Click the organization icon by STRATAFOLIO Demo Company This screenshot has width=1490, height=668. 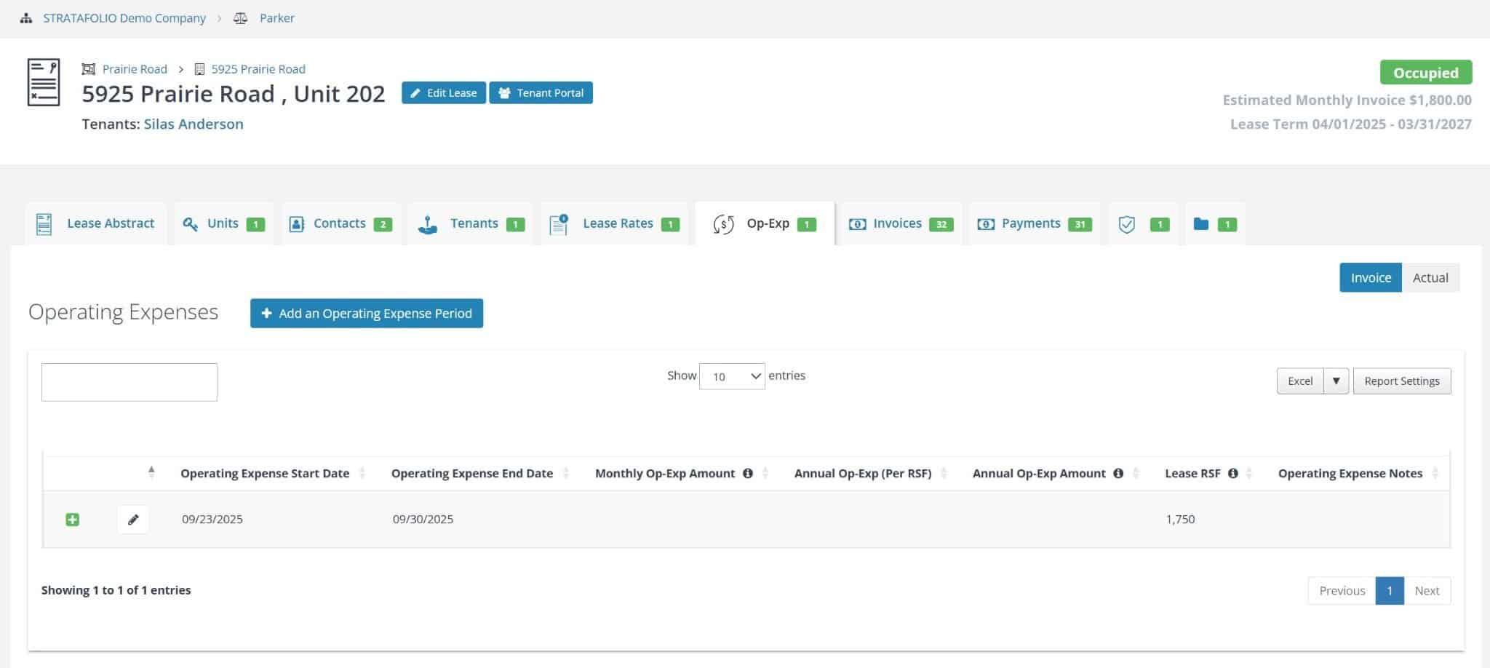click(26, 18)
